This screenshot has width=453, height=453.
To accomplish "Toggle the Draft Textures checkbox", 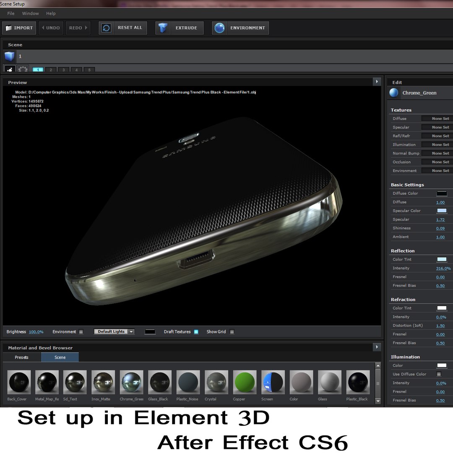I will point(196,332).
